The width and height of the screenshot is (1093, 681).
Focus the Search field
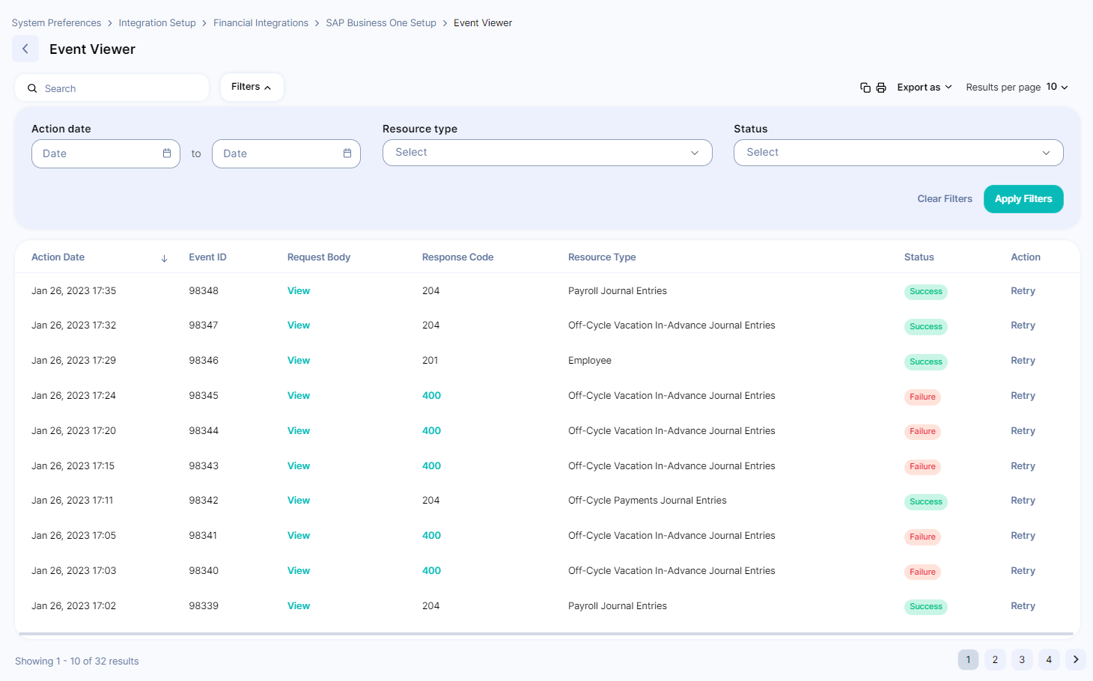112,88
